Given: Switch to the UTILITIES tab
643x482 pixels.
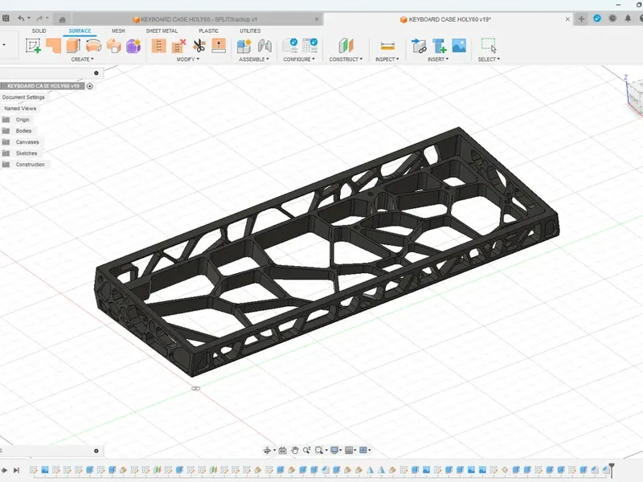Looking at the screenshot, I should click(250, 31).
